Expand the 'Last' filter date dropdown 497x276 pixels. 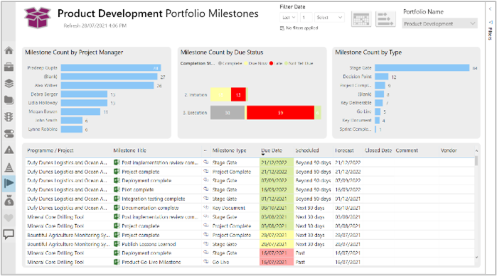[x=289, y=18]
